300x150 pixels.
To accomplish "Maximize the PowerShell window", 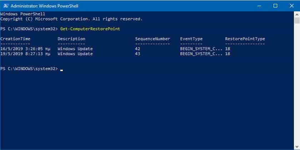I will [275, 6].
